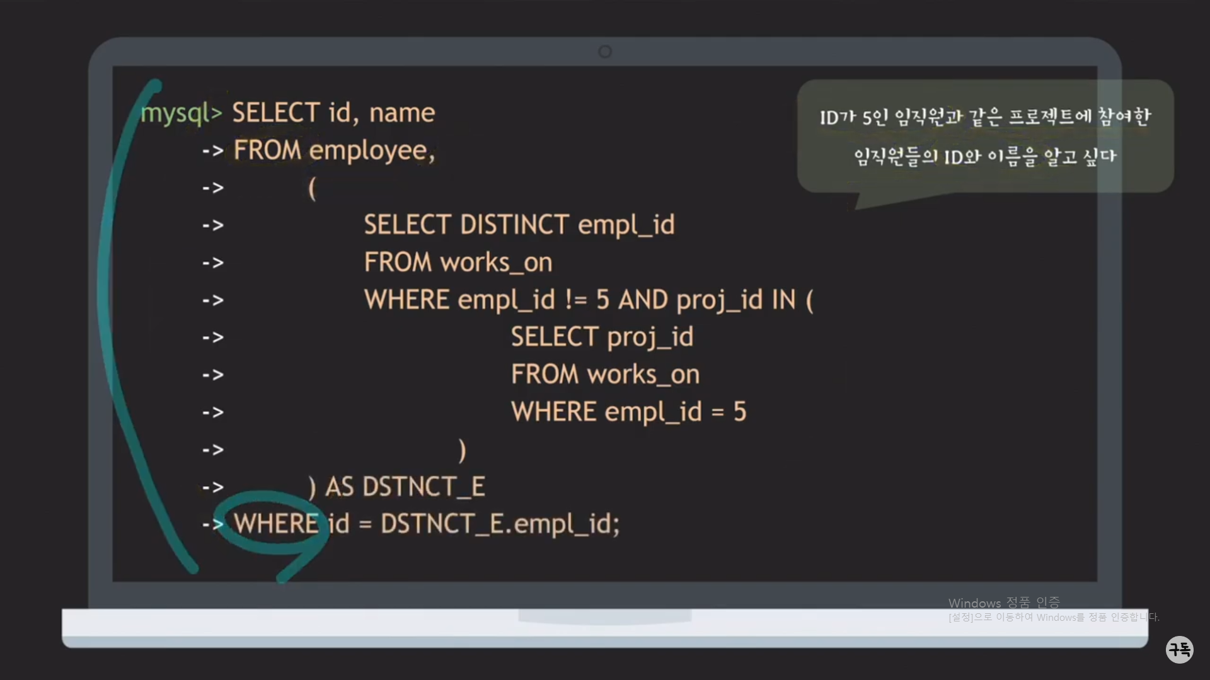The image size is (1210, 680).
Task: Click 'SELECT proj_id' inner subquery line
Action: point(602,337)
